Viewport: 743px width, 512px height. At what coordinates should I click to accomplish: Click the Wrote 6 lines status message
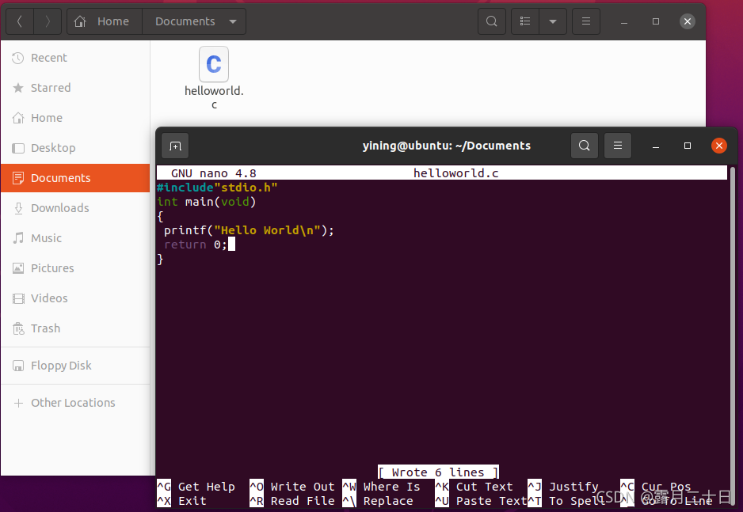438,472
